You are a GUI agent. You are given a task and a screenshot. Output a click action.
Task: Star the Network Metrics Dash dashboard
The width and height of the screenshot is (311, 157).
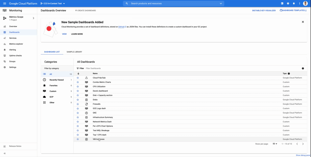tap(78, 122)
